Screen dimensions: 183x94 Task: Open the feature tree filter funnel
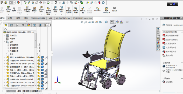pos(5,29)
